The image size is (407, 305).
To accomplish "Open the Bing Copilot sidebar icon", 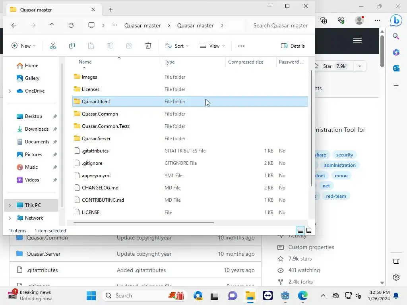I will [396, 20].
